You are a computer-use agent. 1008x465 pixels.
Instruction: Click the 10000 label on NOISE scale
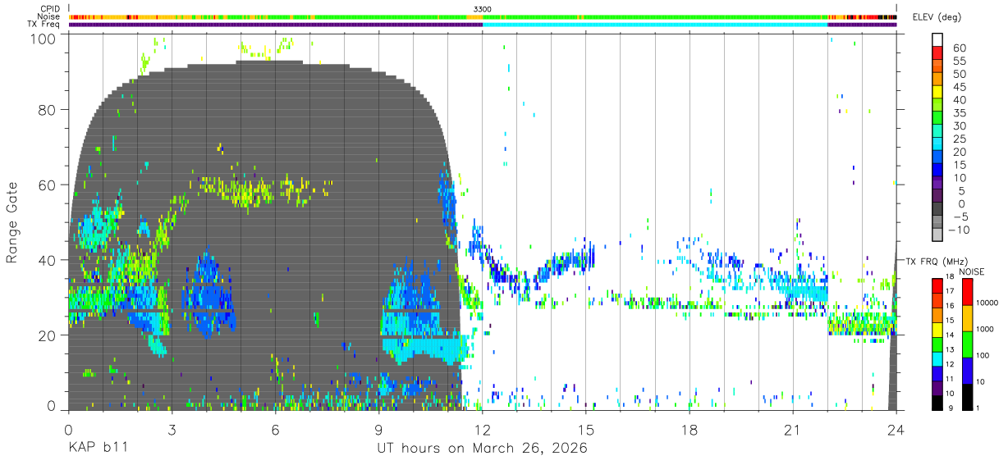[986, 303]
